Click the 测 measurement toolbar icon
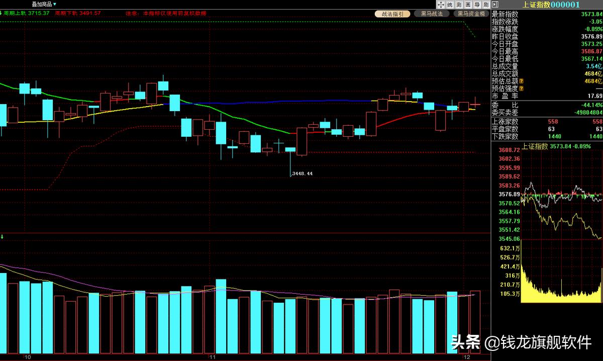 pos(458,5)
